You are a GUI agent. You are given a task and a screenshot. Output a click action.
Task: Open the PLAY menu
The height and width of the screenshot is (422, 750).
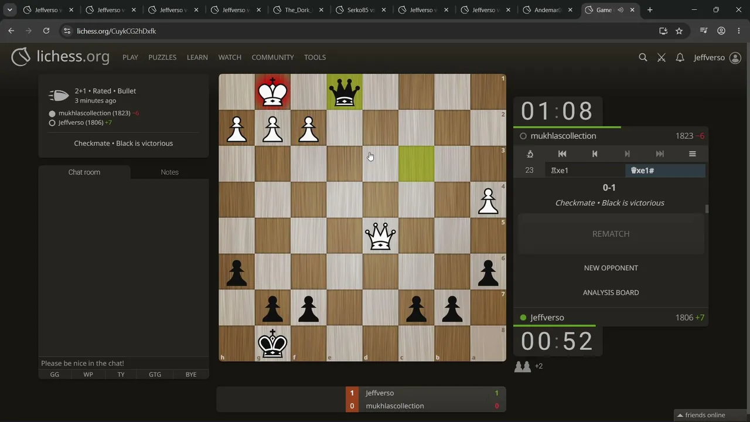click(130, 57)
